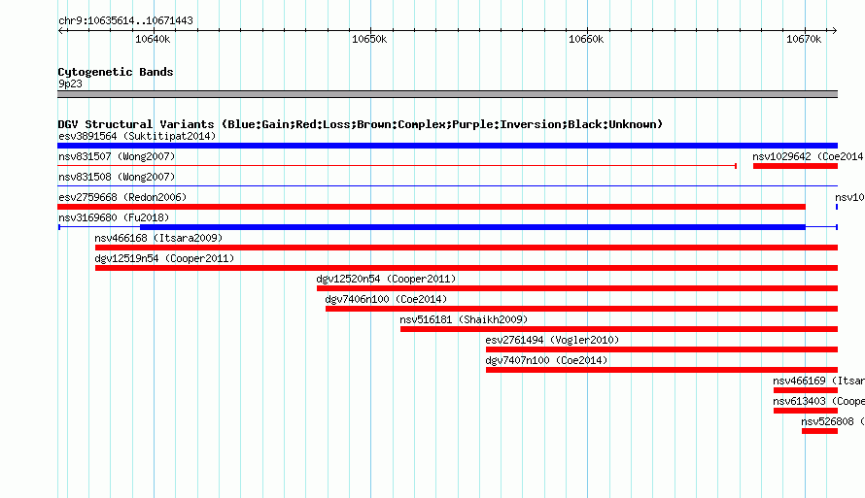Click esv2761494 (Vogler2010) variant label
This screenshot has width=865, height=498.
pos(552,340)
